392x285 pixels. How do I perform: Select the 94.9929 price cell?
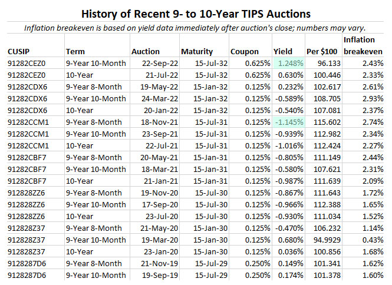325,240
